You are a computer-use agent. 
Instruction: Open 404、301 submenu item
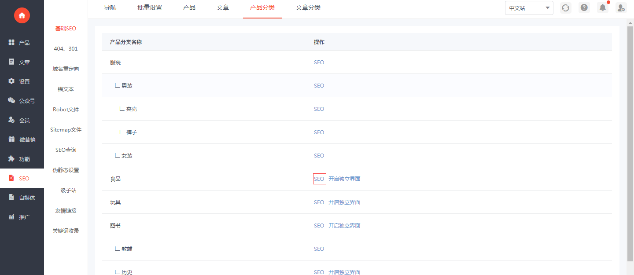[66, 49]
